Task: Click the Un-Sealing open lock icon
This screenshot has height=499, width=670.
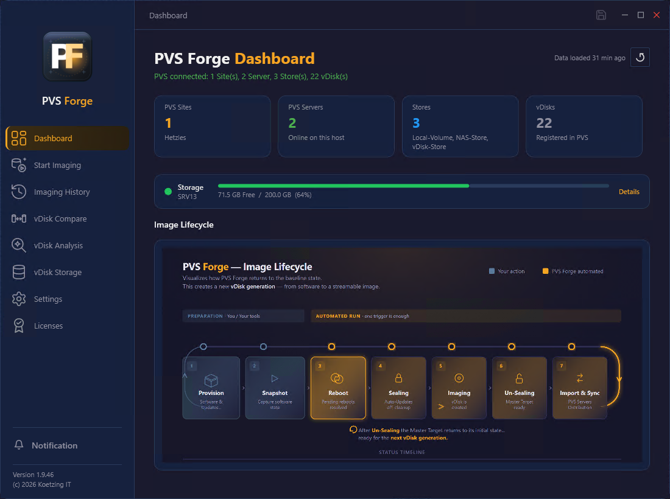Action: (519, 378)
